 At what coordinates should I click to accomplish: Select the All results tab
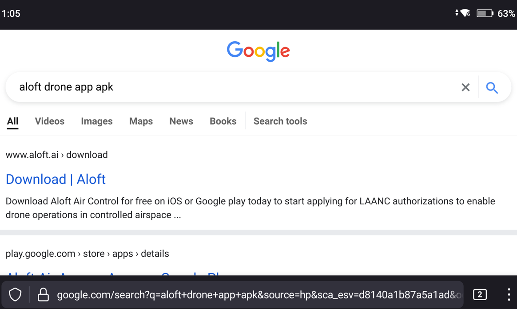[x=12, y=121]
